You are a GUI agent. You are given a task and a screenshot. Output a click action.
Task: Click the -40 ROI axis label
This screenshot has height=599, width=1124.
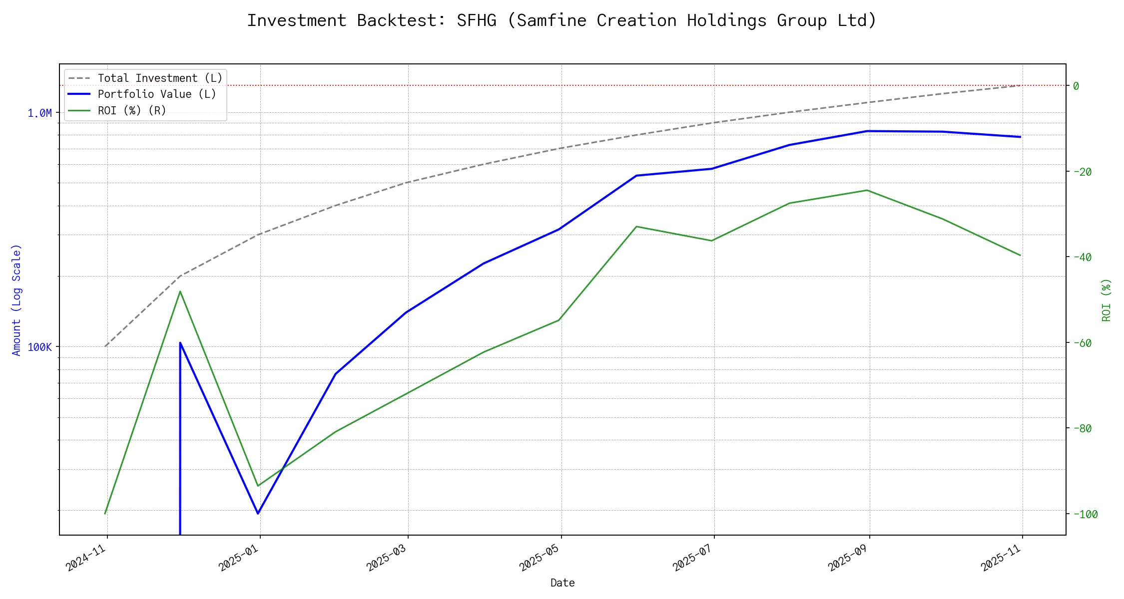[1082, 257]
